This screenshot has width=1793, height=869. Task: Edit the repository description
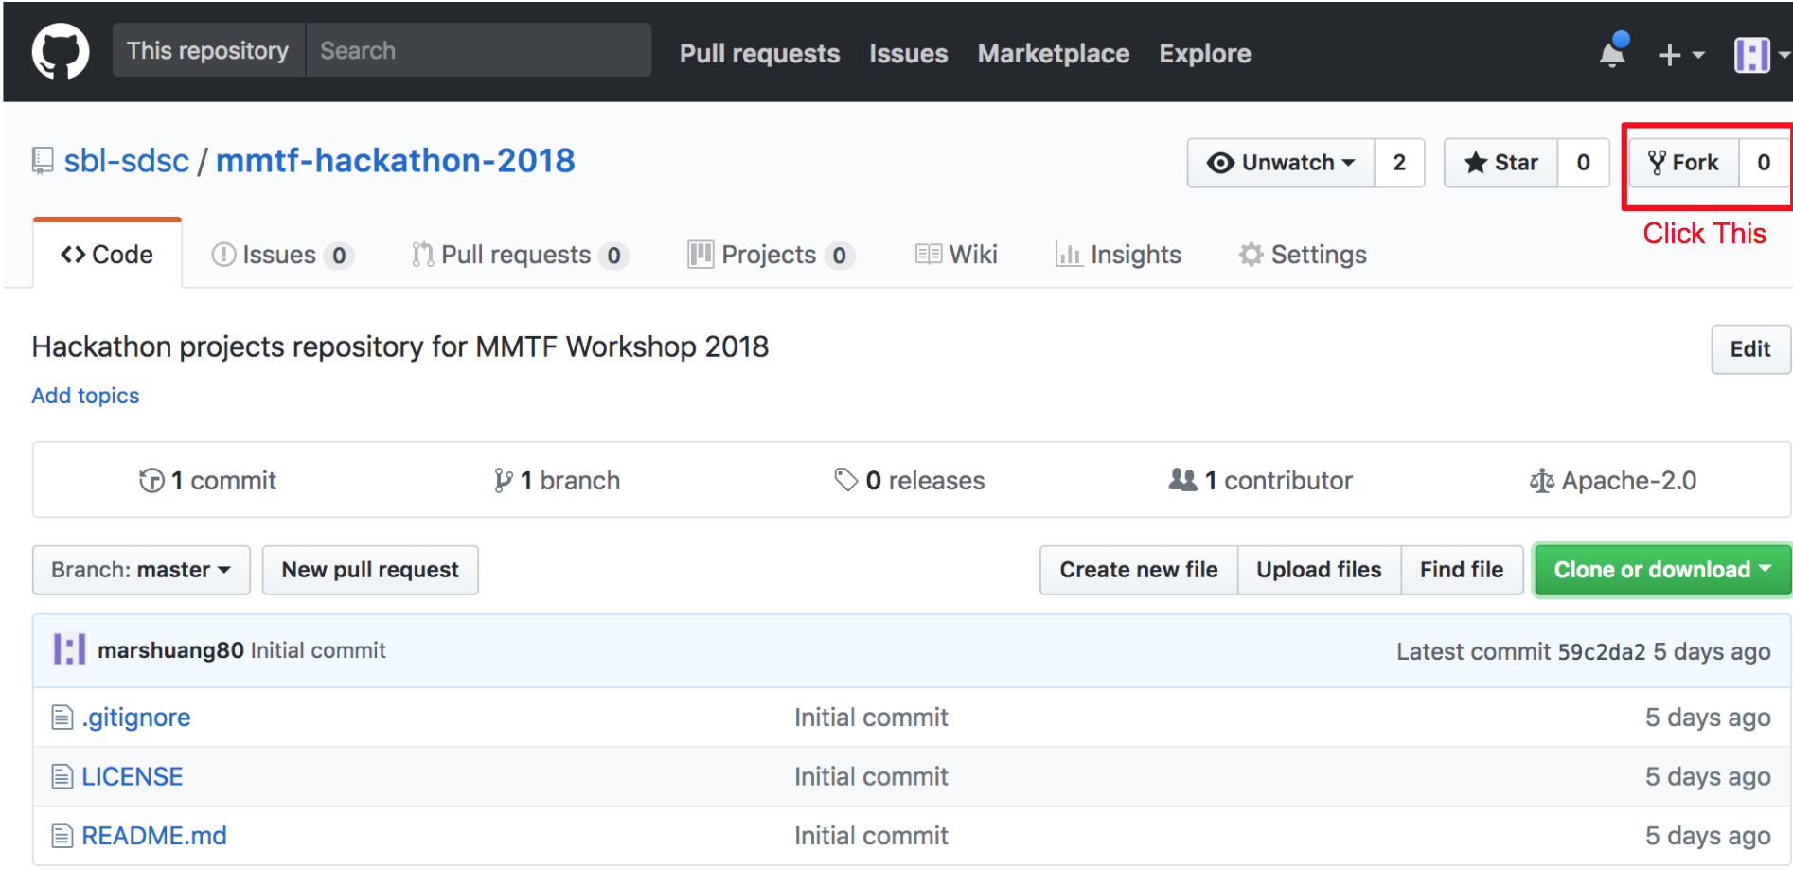pyautogui.click(x=1750, y=349)
